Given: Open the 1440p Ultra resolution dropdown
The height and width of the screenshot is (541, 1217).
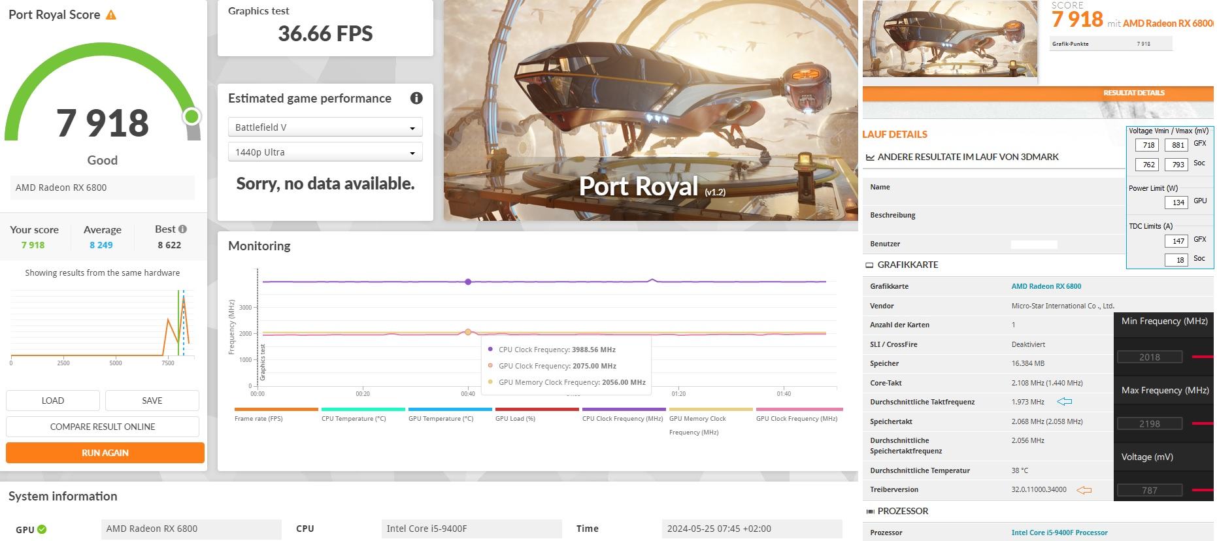Looking at the screenshot, I should tap(325, 152).
